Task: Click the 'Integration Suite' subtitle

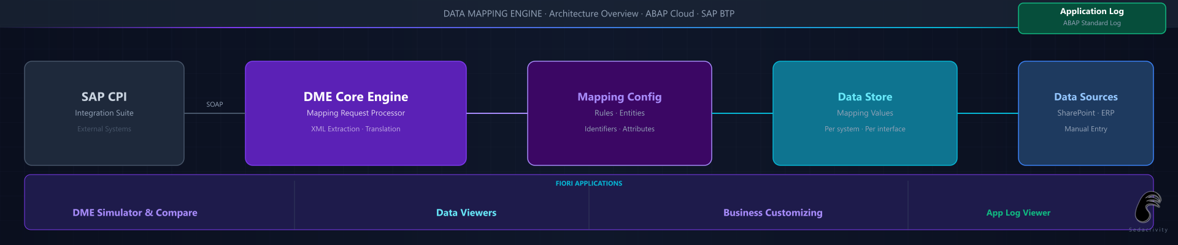Action: (104, 113)
